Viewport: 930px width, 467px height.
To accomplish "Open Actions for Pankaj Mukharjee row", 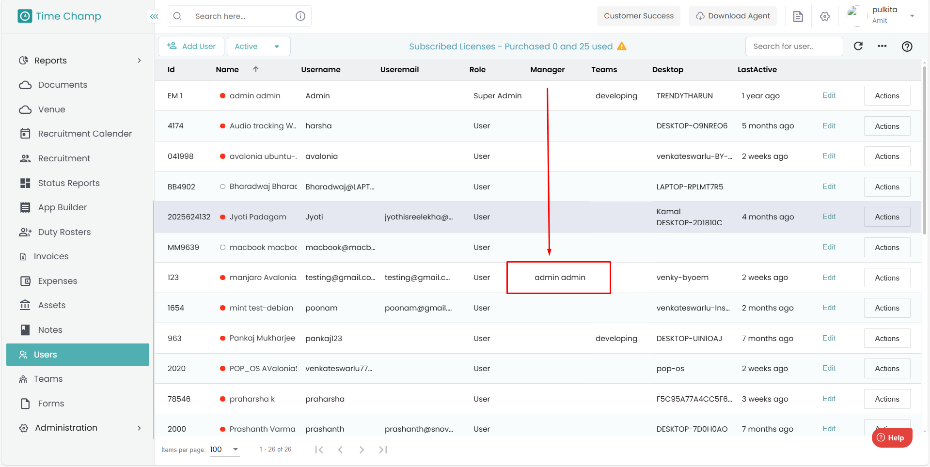I will [886, 338].
